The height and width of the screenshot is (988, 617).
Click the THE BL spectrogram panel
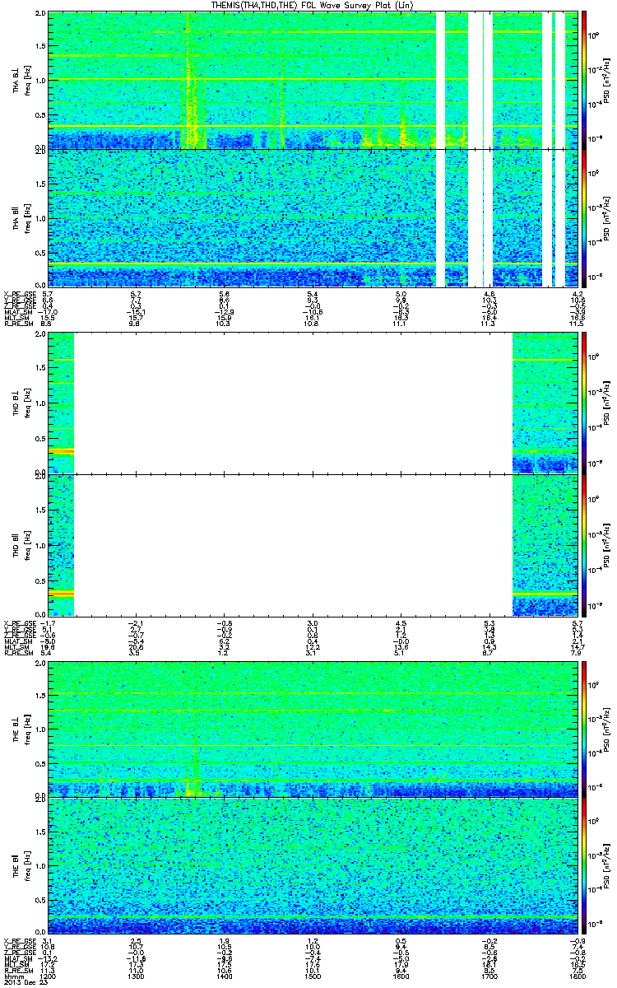[313, 729]
